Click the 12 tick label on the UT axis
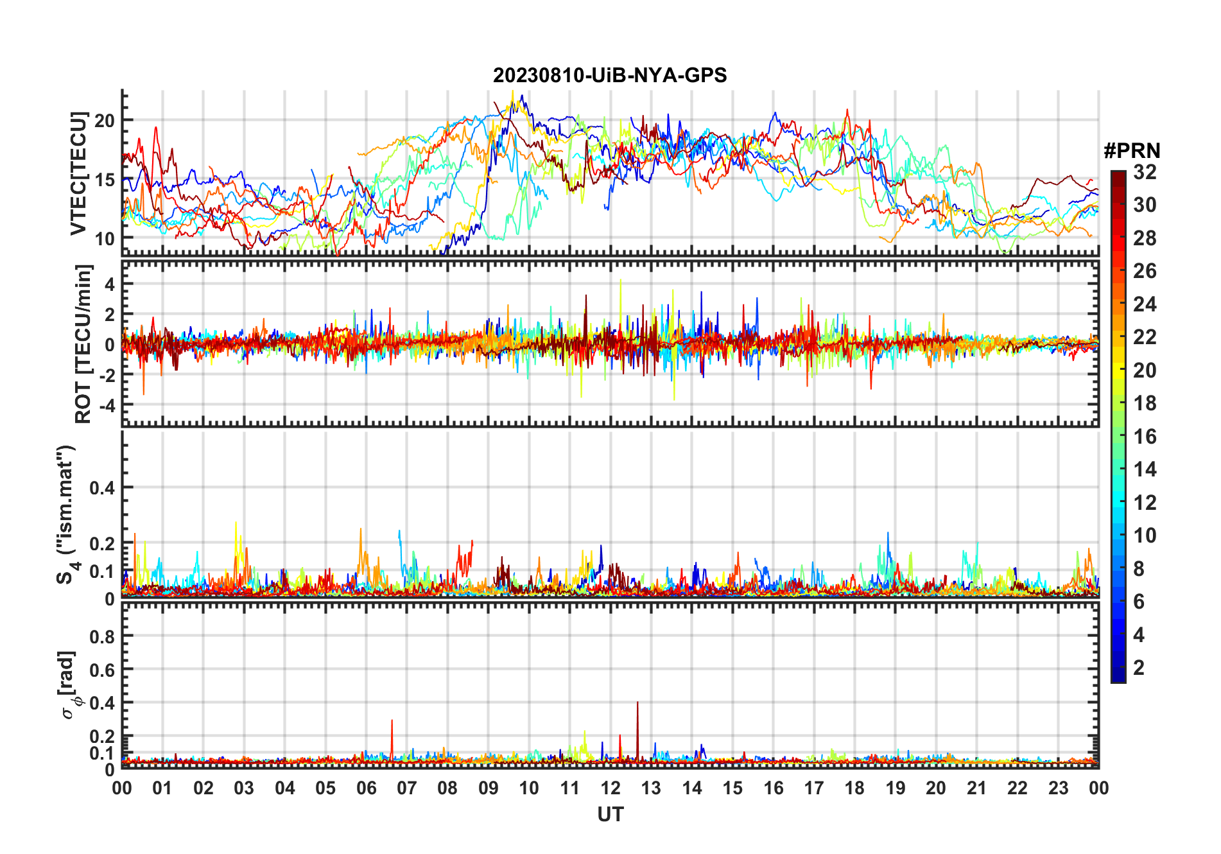Screen dimensions: 1221x854 point(610,789)
